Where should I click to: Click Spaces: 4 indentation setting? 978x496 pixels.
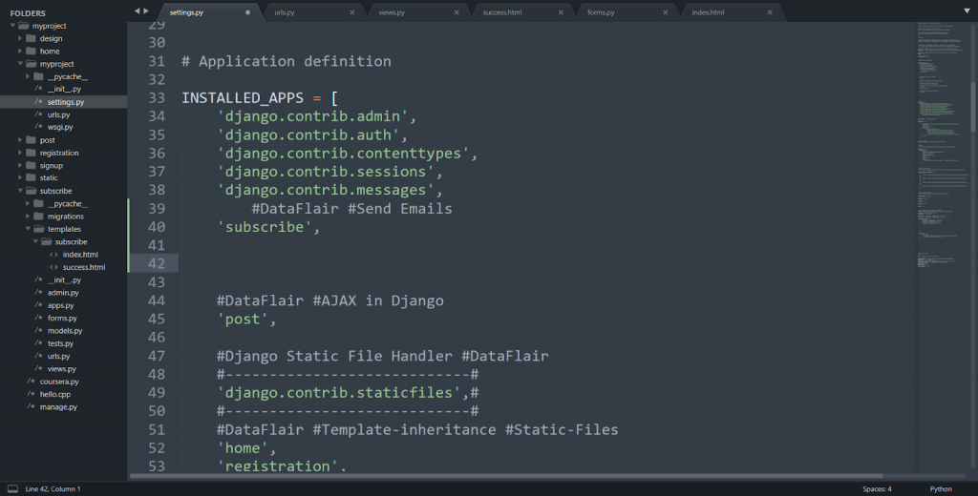click(877, 489)
